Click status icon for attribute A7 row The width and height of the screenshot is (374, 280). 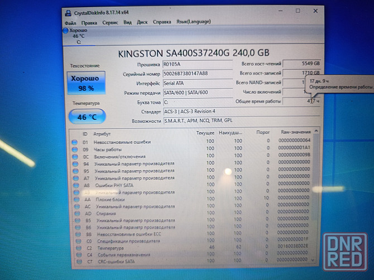pyautogui.click(x=76, y=178)
